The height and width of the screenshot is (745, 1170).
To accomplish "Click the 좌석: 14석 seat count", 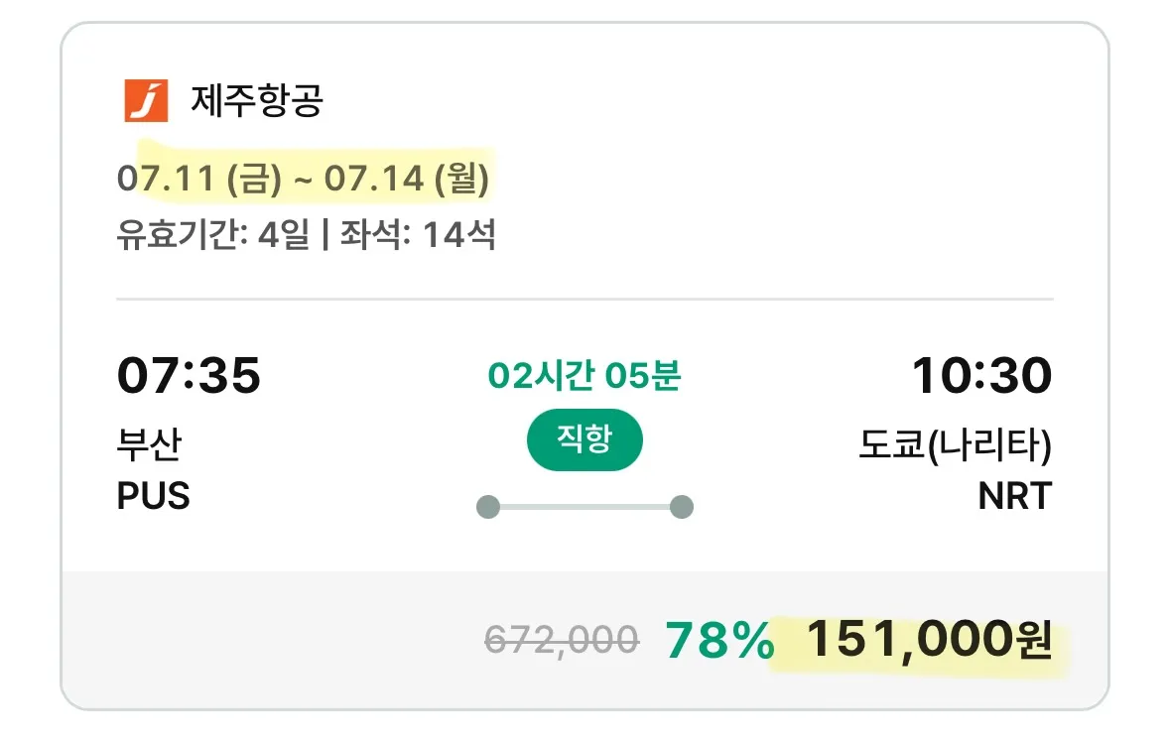I will coord(418,235).
